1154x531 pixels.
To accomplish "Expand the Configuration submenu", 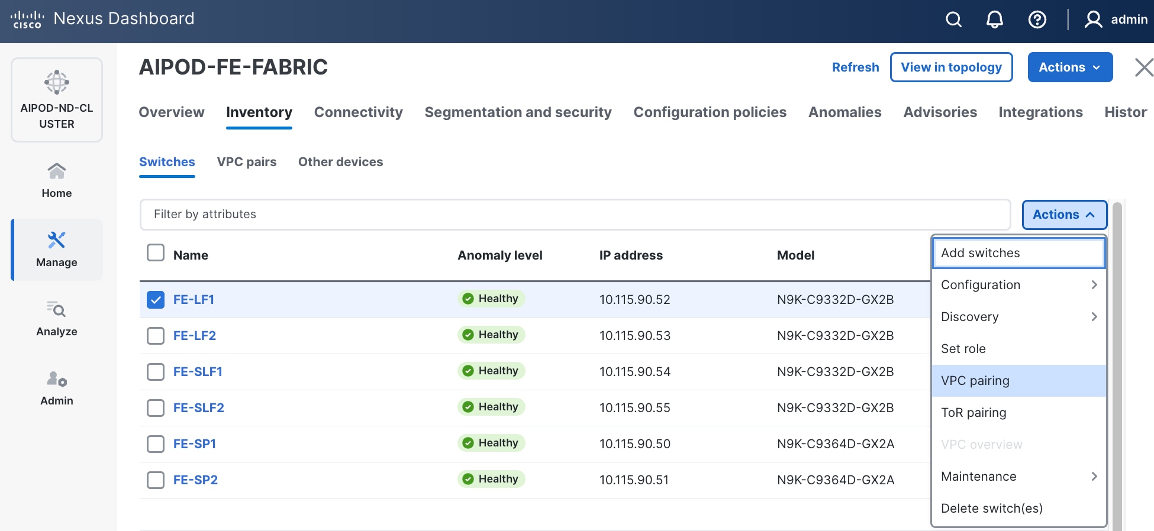I will [1018, 285].
